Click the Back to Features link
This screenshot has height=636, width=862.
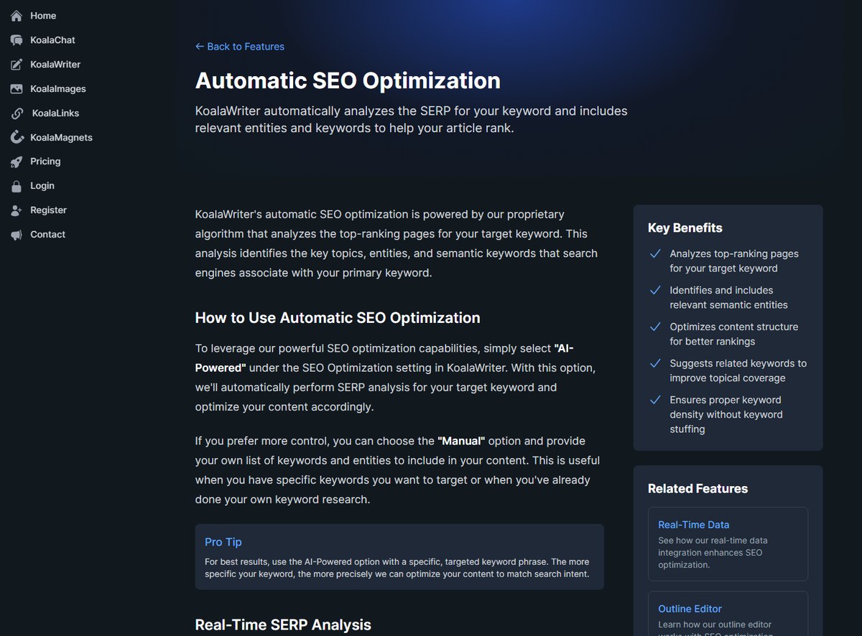pyautogui.click(x=240, y=47)
